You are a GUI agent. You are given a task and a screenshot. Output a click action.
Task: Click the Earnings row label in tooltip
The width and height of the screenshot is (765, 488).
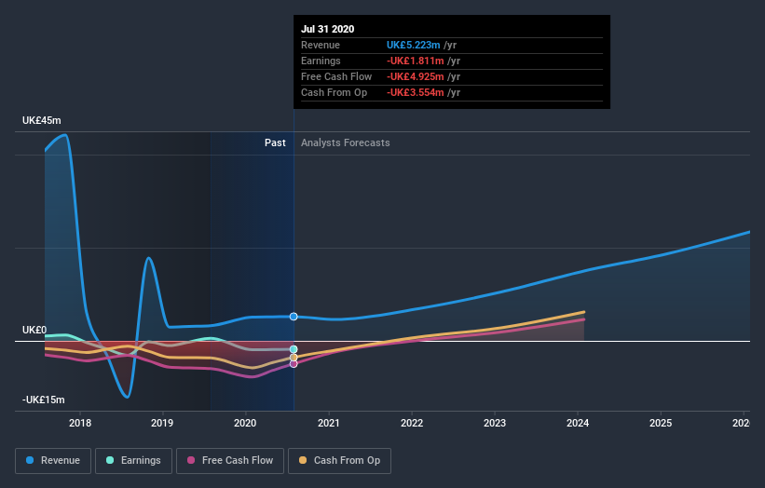(x=321, y=61)
